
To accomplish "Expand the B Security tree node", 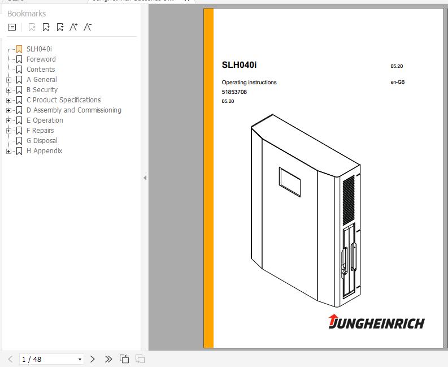I will [x=8, y=90].
